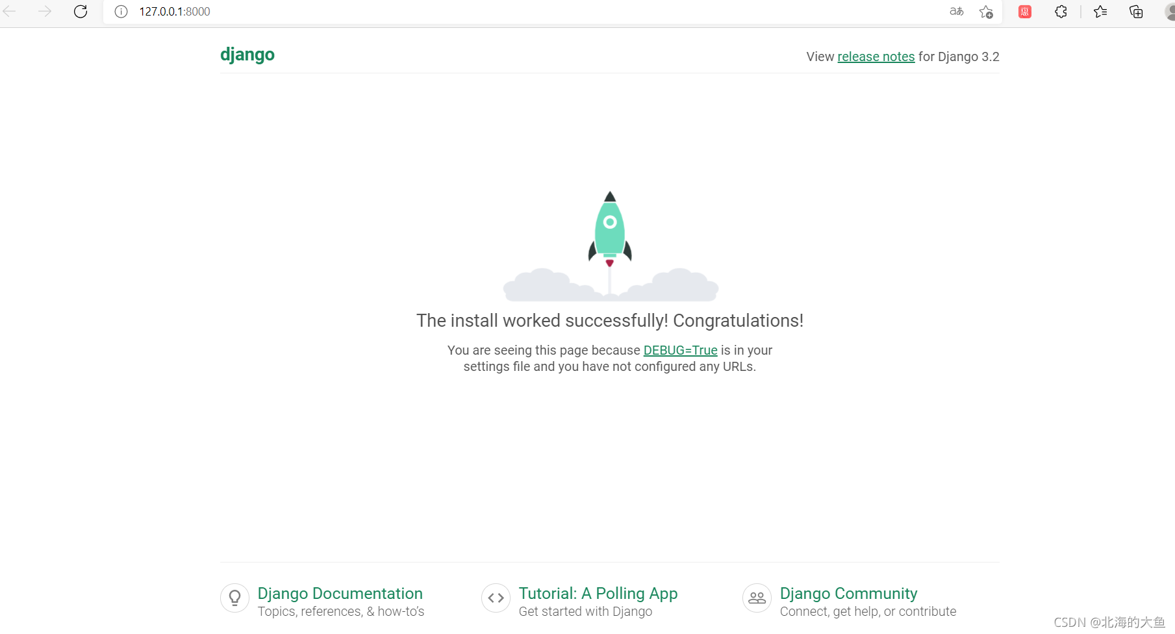
Task: Click the browser forward arrow
Action: pos(45,11)
